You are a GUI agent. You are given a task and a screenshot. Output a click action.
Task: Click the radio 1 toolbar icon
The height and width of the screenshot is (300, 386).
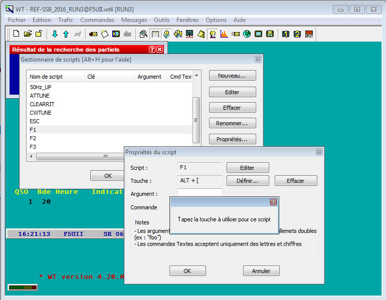[286, 34]
